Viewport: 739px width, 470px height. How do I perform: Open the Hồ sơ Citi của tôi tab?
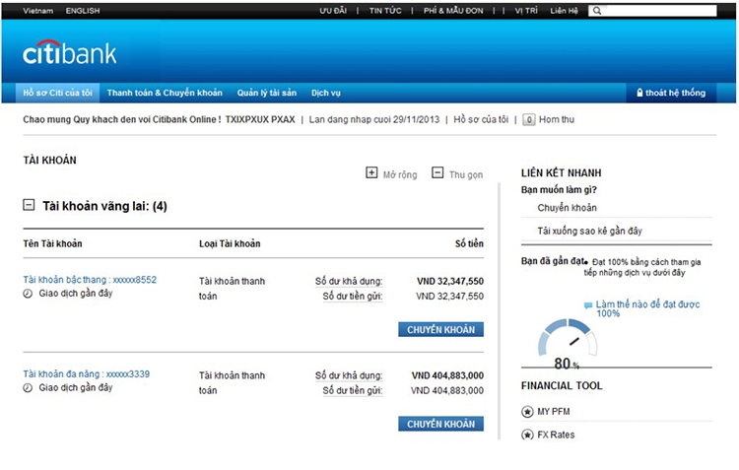point(57,93)
